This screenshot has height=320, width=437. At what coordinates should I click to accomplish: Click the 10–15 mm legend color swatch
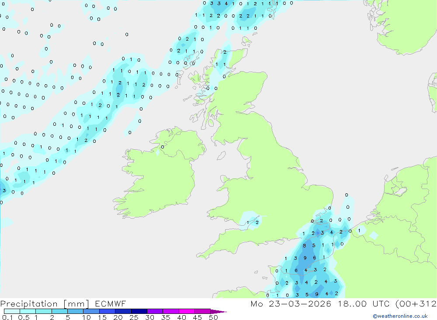pos(91,311)
